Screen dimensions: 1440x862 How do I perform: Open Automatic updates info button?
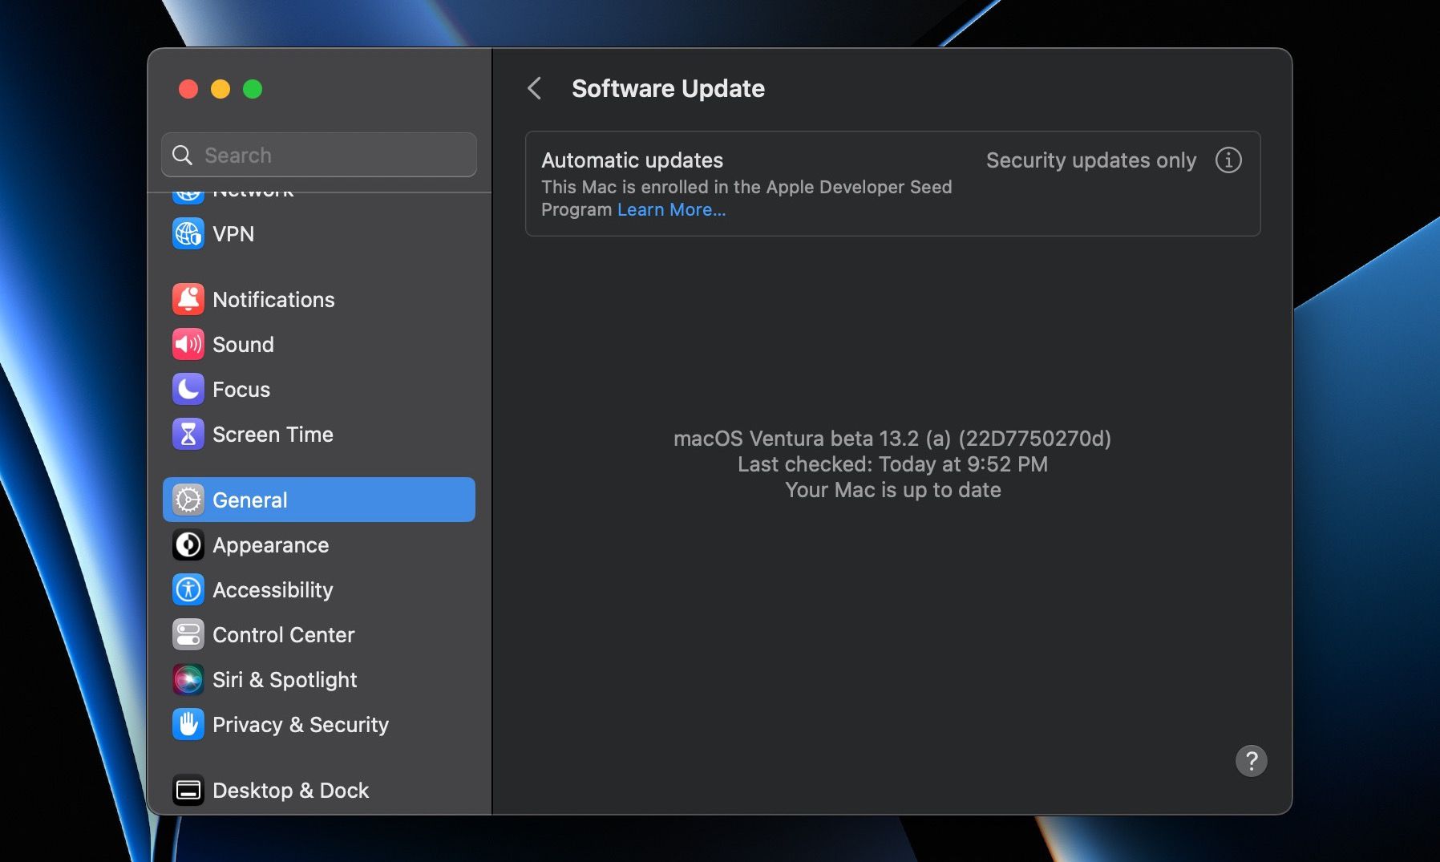click(1228, 160)
